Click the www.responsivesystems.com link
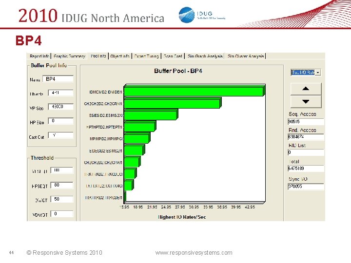Viewport: 351px width, 263px height. click(x=194, y=253)
